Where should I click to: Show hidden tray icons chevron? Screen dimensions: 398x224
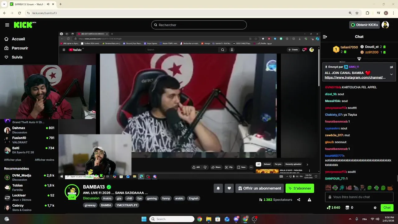pyautogui.click(x=350, y=219)
